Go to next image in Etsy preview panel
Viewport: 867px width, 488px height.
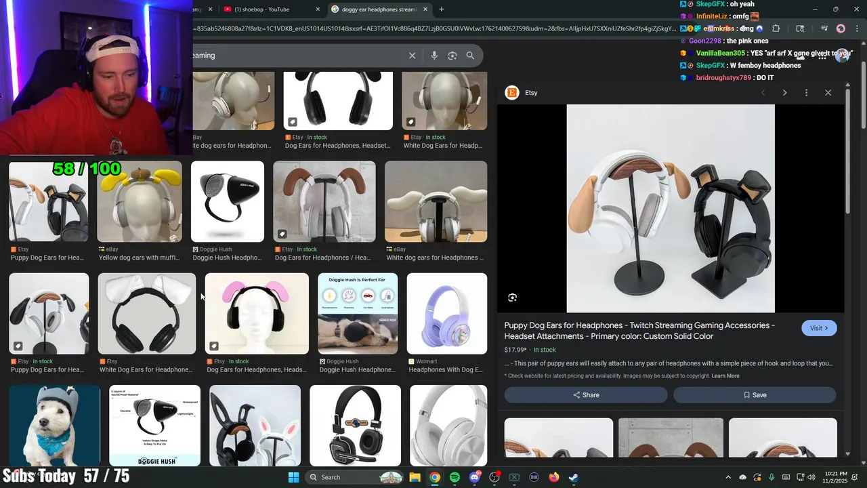pyautogui.click(x=784, y=93)
